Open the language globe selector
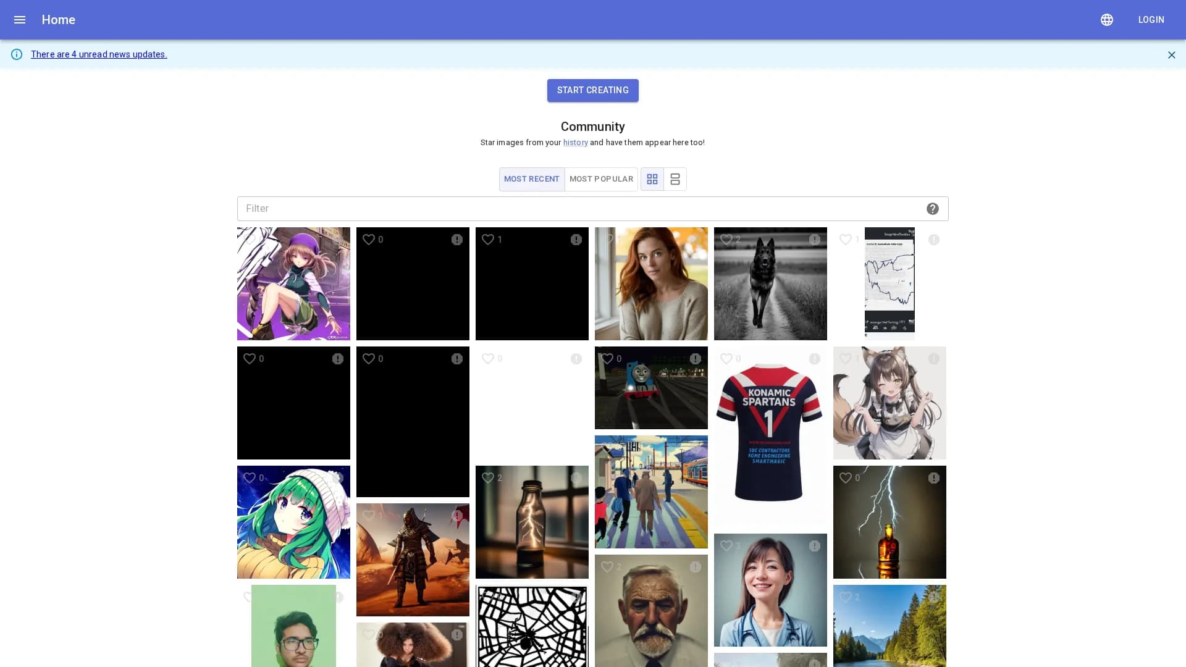Viewport: 1186px width, 667px height. click(x=1107, y=20)
